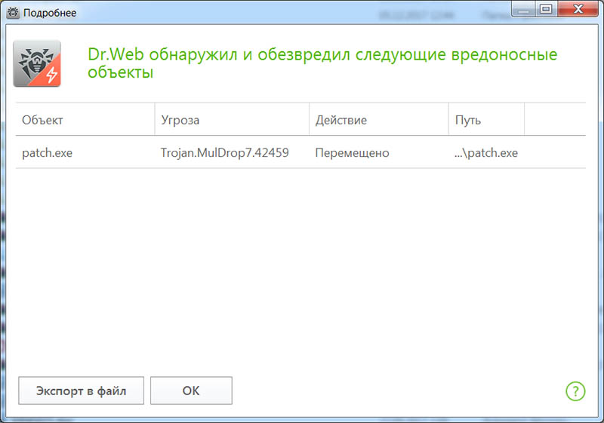The width and height of the screenshot is (604, 423).
Task: Click the "Подробнее" window title text
Action: [50, 13]
